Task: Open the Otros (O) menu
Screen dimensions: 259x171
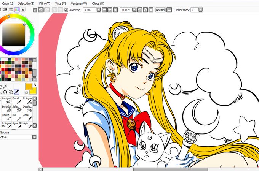Action: (x=98, y=3)
